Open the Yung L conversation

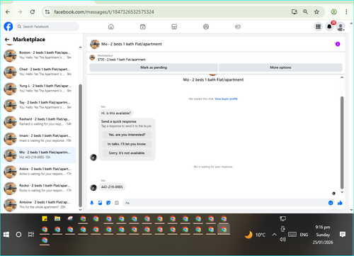pyautogui.click(x=39, y=89)
